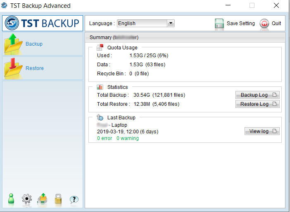The image size is (290, 212).
Task: Click the folder upload utilities icon
Action: coord(42,199)
